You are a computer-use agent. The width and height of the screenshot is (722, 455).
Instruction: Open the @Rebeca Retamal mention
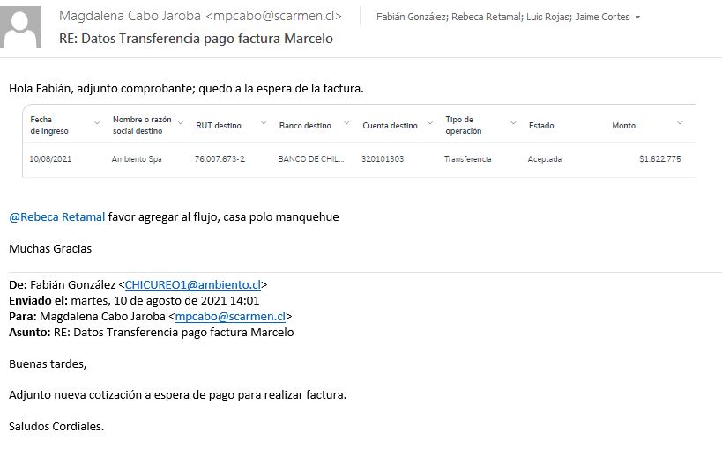(56, 216)
